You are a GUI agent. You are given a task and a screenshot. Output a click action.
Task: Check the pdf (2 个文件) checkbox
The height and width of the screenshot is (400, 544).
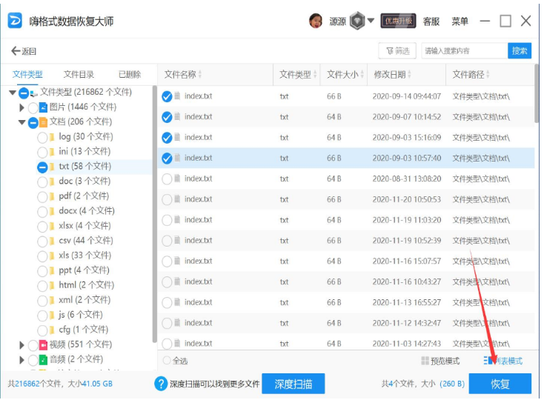(43, 196)
